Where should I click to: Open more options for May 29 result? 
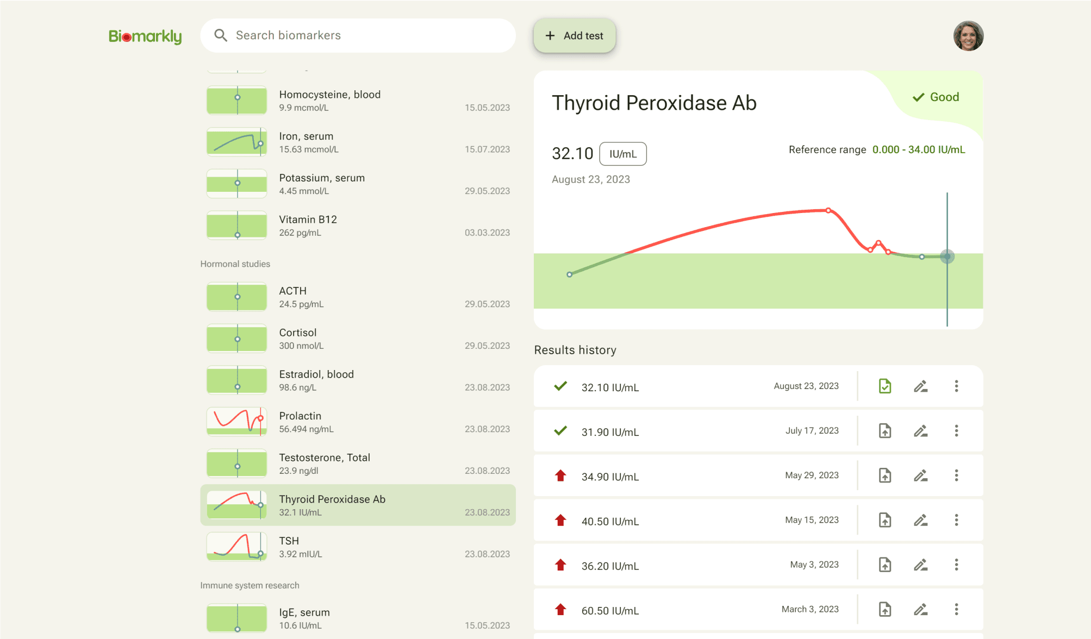click(x=956, y=475)
